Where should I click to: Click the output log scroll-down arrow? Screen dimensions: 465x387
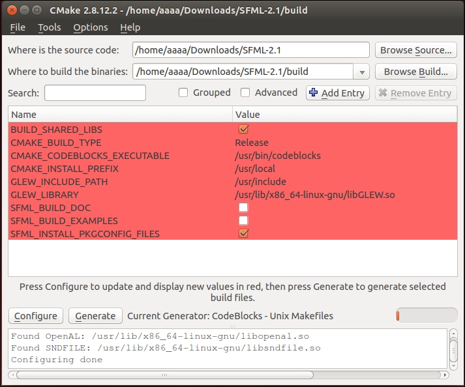[x=453, y=366]
